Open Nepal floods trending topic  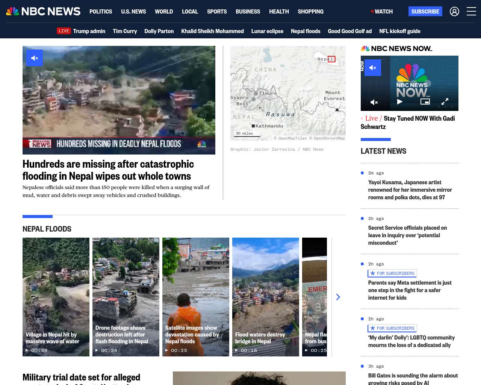306,31
